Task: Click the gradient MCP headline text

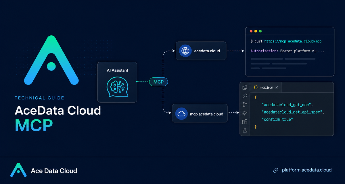Action: [34, 125]
